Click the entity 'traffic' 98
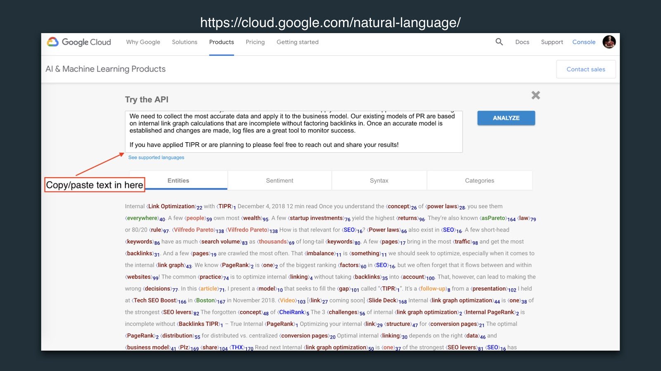Viewport: 661px width, 371px height. 465,242
